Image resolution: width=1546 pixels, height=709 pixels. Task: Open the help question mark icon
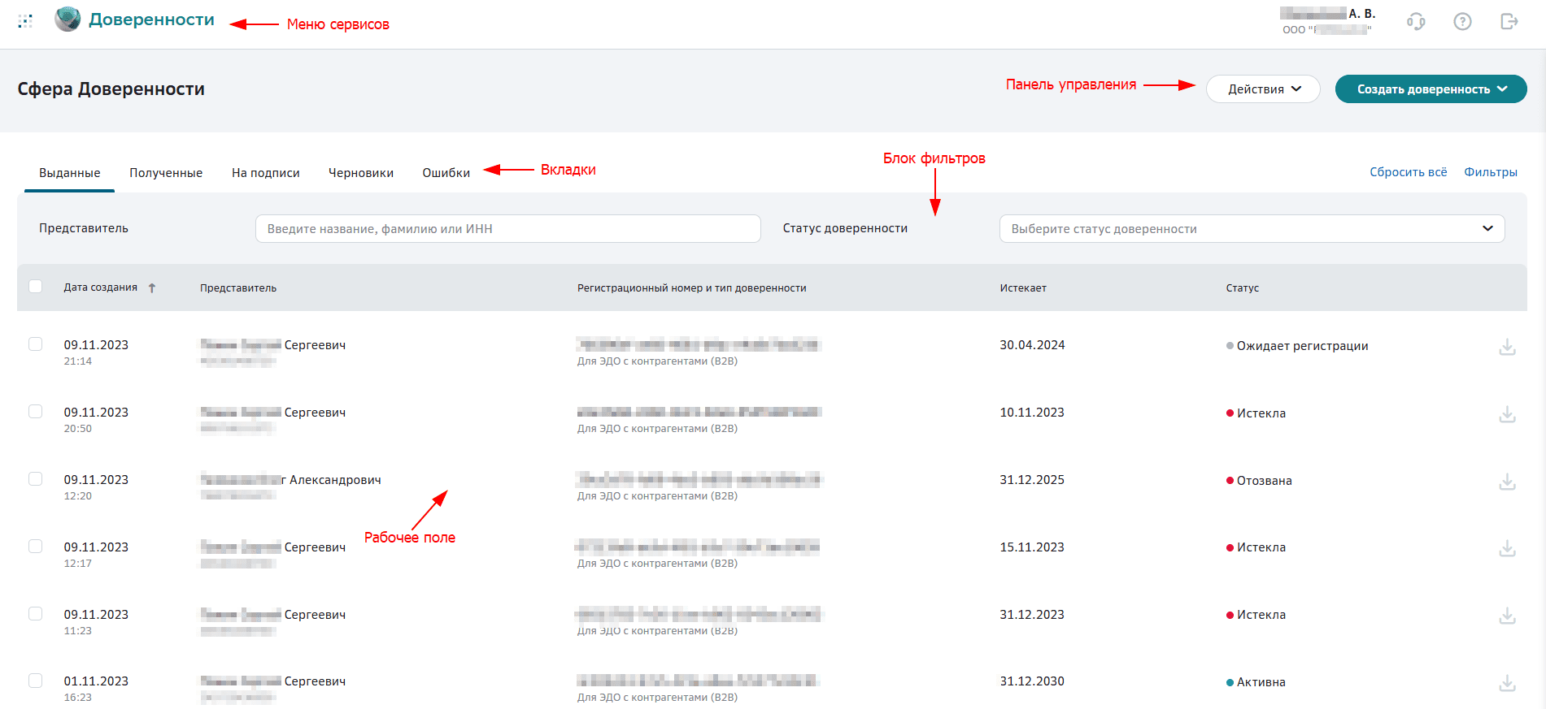click(1462, 22)
